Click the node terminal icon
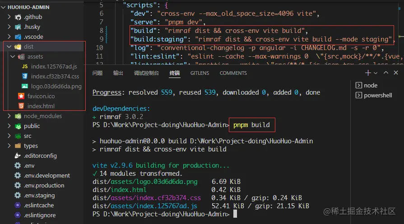Image resolution: width=404 pixels, height=224 pixels. [x=358, y=85]
